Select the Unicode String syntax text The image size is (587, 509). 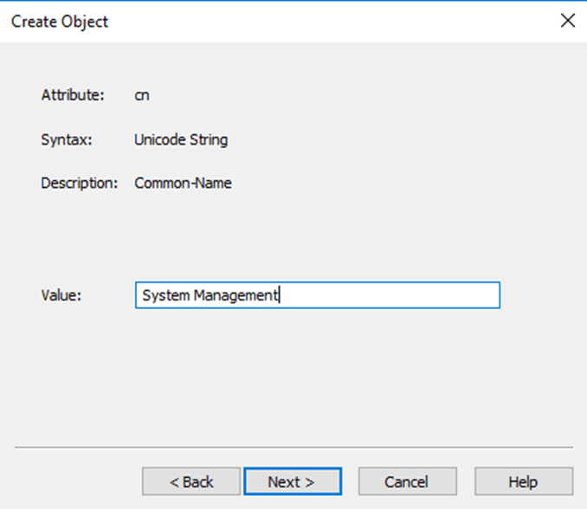(181, 139)
